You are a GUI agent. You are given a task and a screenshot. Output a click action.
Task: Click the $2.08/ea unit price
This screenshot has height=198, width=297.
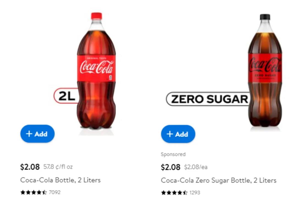click(x=196, y=167)
